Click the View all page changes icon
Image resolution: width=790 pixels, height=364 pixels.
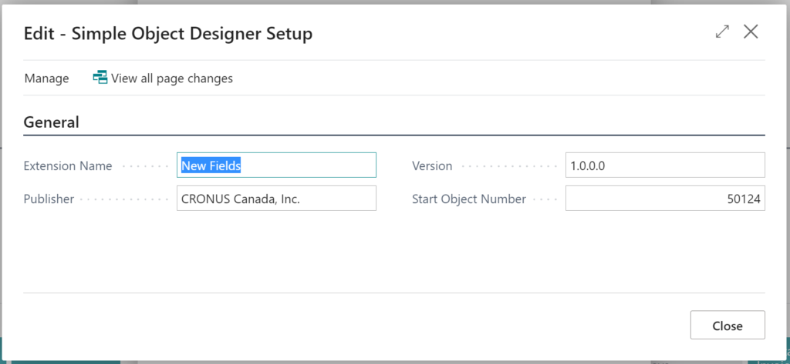pyautogui.click(x=100, y=78)
